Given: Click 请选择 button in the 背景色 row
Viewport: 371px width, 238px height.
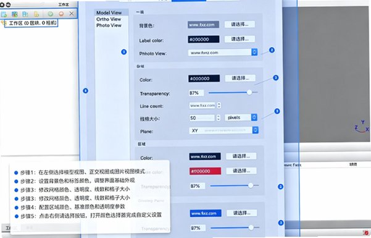Looking at the screenshot, I should click(x=240, y=24).
